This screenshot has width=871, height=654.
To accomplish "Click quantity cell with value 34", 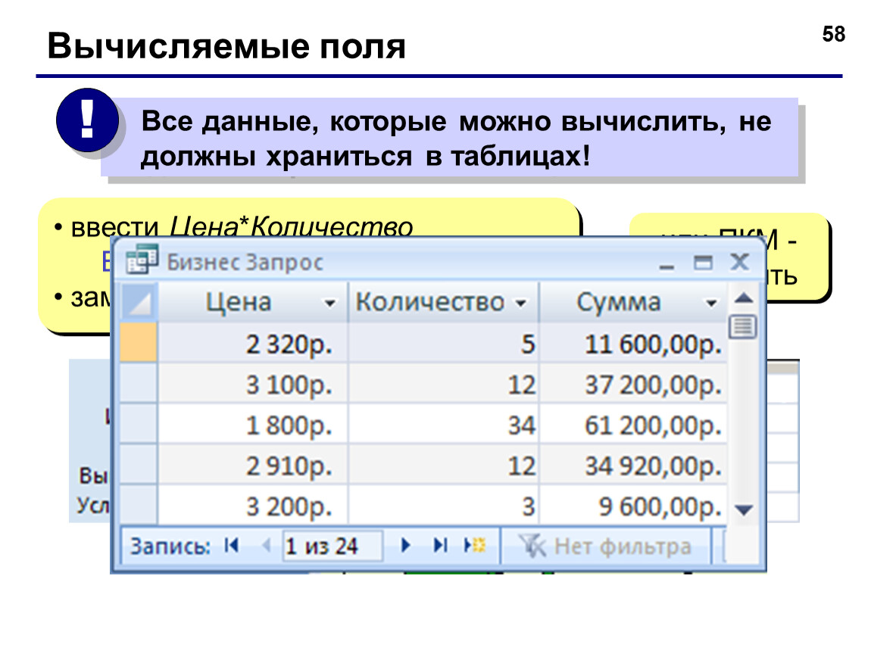I will 443,425.
